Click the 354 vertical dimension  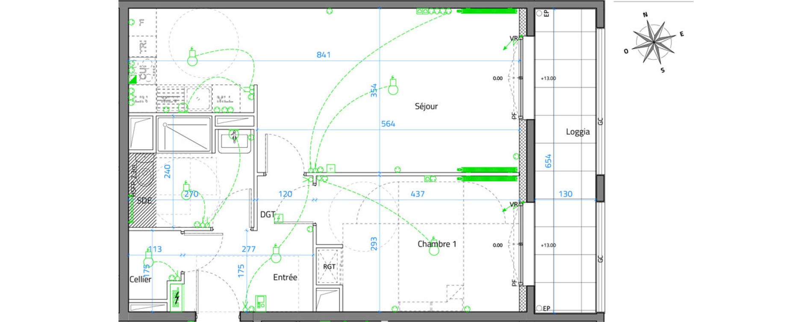(x=374, y=90)
